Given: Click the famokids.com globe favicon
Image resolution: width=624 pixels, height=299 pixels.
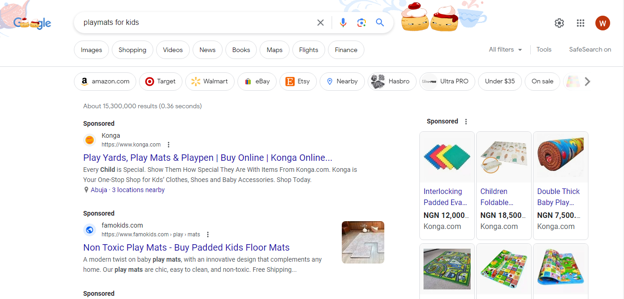Looking at the screenshot, I should click(90, 229).
